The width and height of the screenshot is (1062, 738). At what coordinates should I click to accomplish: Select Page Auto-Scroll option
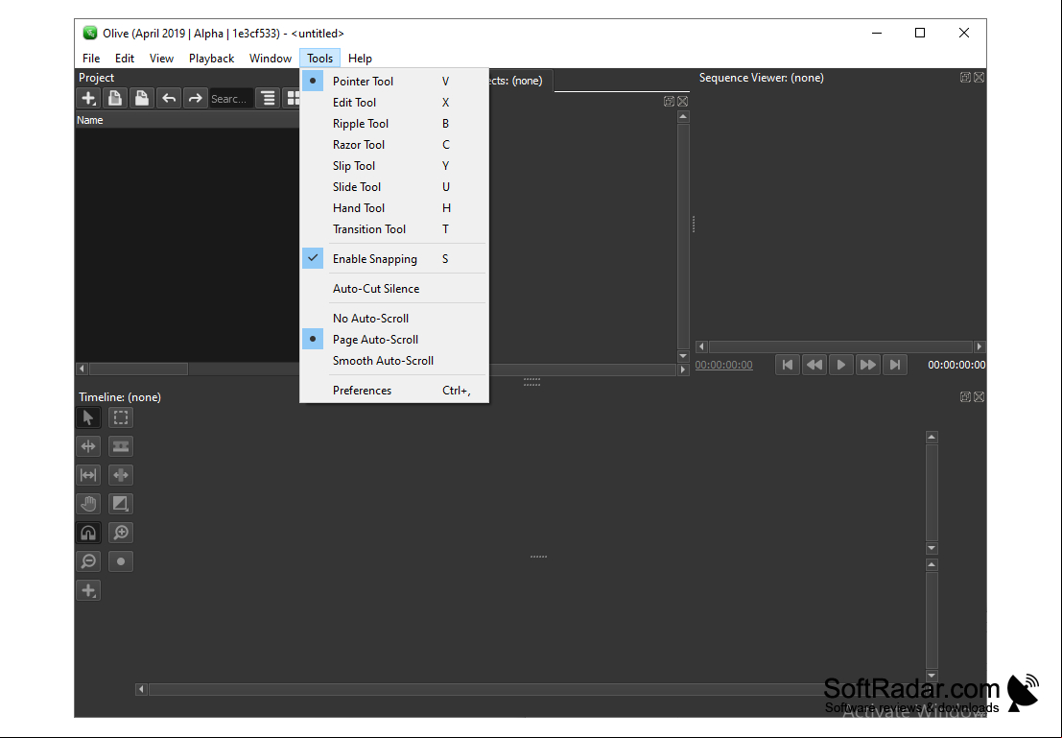pyautogui.click(x=393, y=340)
